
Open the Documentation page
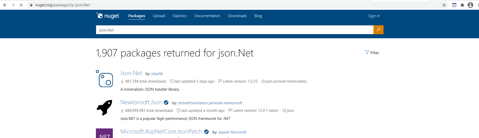pyautogui.click(x=207, y=16)
